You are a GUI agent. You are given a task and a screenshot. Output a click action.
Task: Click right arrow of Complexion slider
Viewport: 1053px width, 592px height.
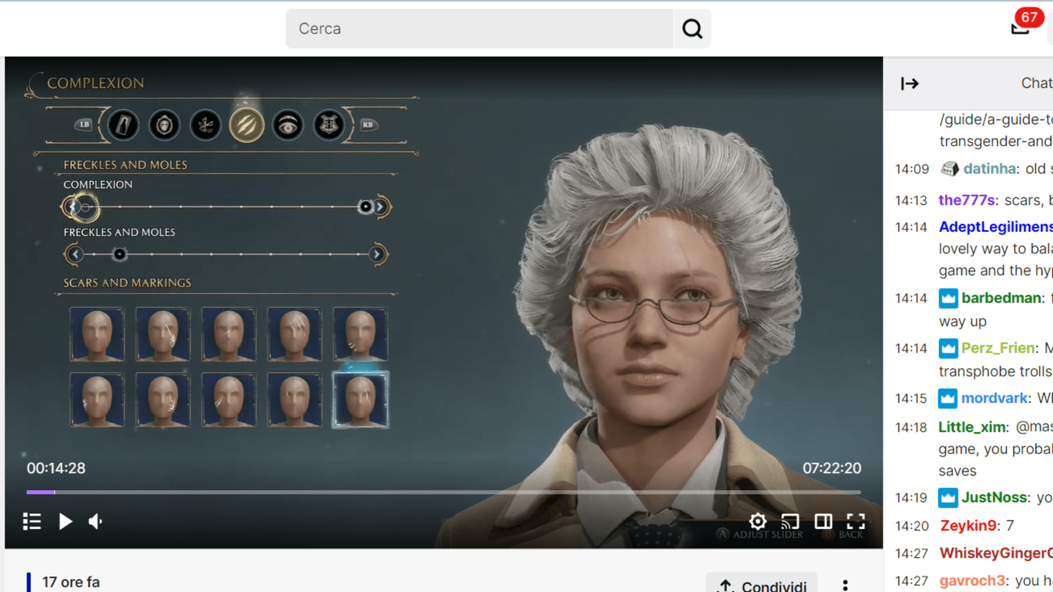click(x=379, y=207)
